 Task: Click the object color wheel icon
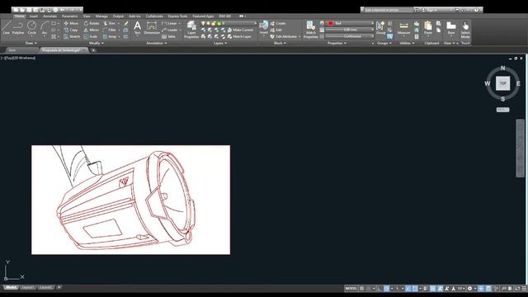pos(322,23)
